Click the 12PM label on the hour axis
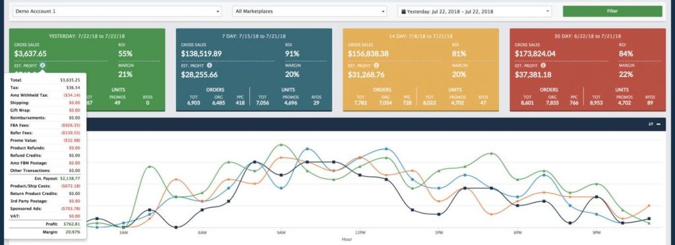The image size is (675, 245). pyautogui.click(x=360, y=232)
